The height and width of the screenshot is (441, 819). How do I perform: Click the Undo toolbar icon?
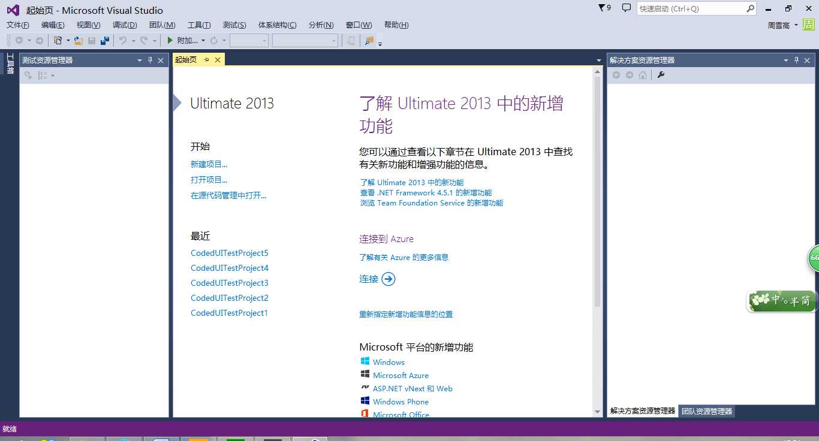[123, 40]
